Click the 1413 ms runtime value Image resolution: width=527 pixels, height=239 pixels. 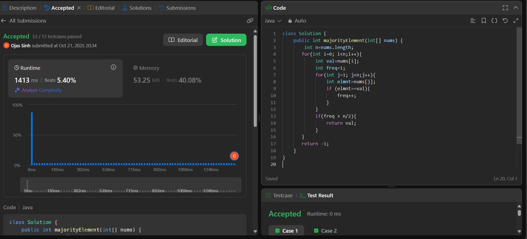click(27, 80)
